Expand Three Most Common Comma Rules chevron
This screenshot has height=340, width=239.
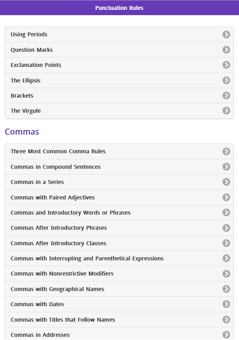pos(226,152)
